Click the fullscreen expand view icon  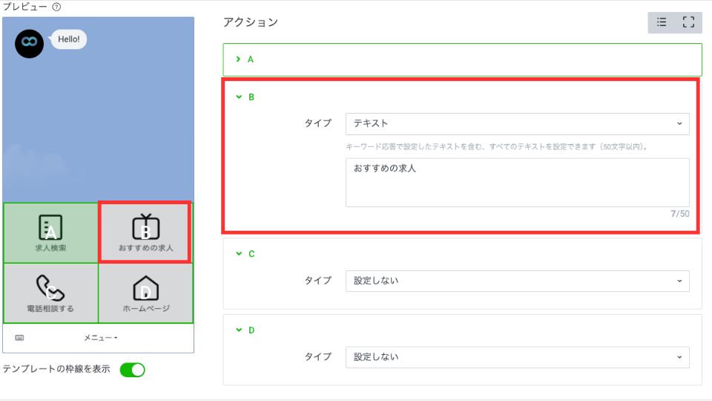[688, 22]
